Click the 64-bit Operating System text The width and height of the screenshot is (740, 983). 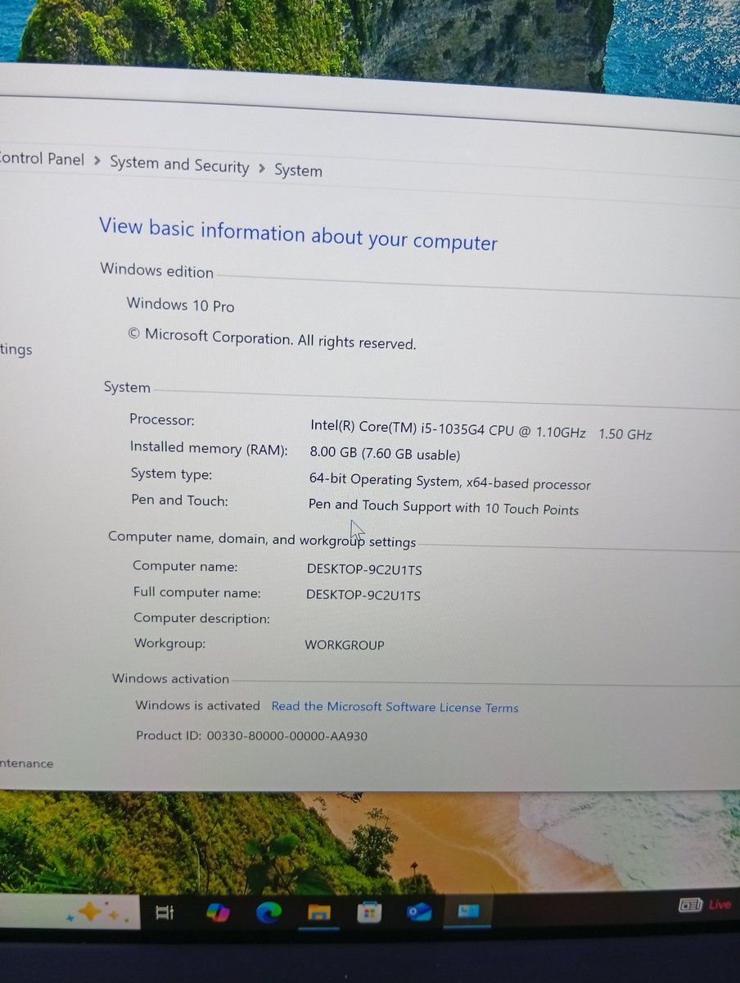coord(449,481)
